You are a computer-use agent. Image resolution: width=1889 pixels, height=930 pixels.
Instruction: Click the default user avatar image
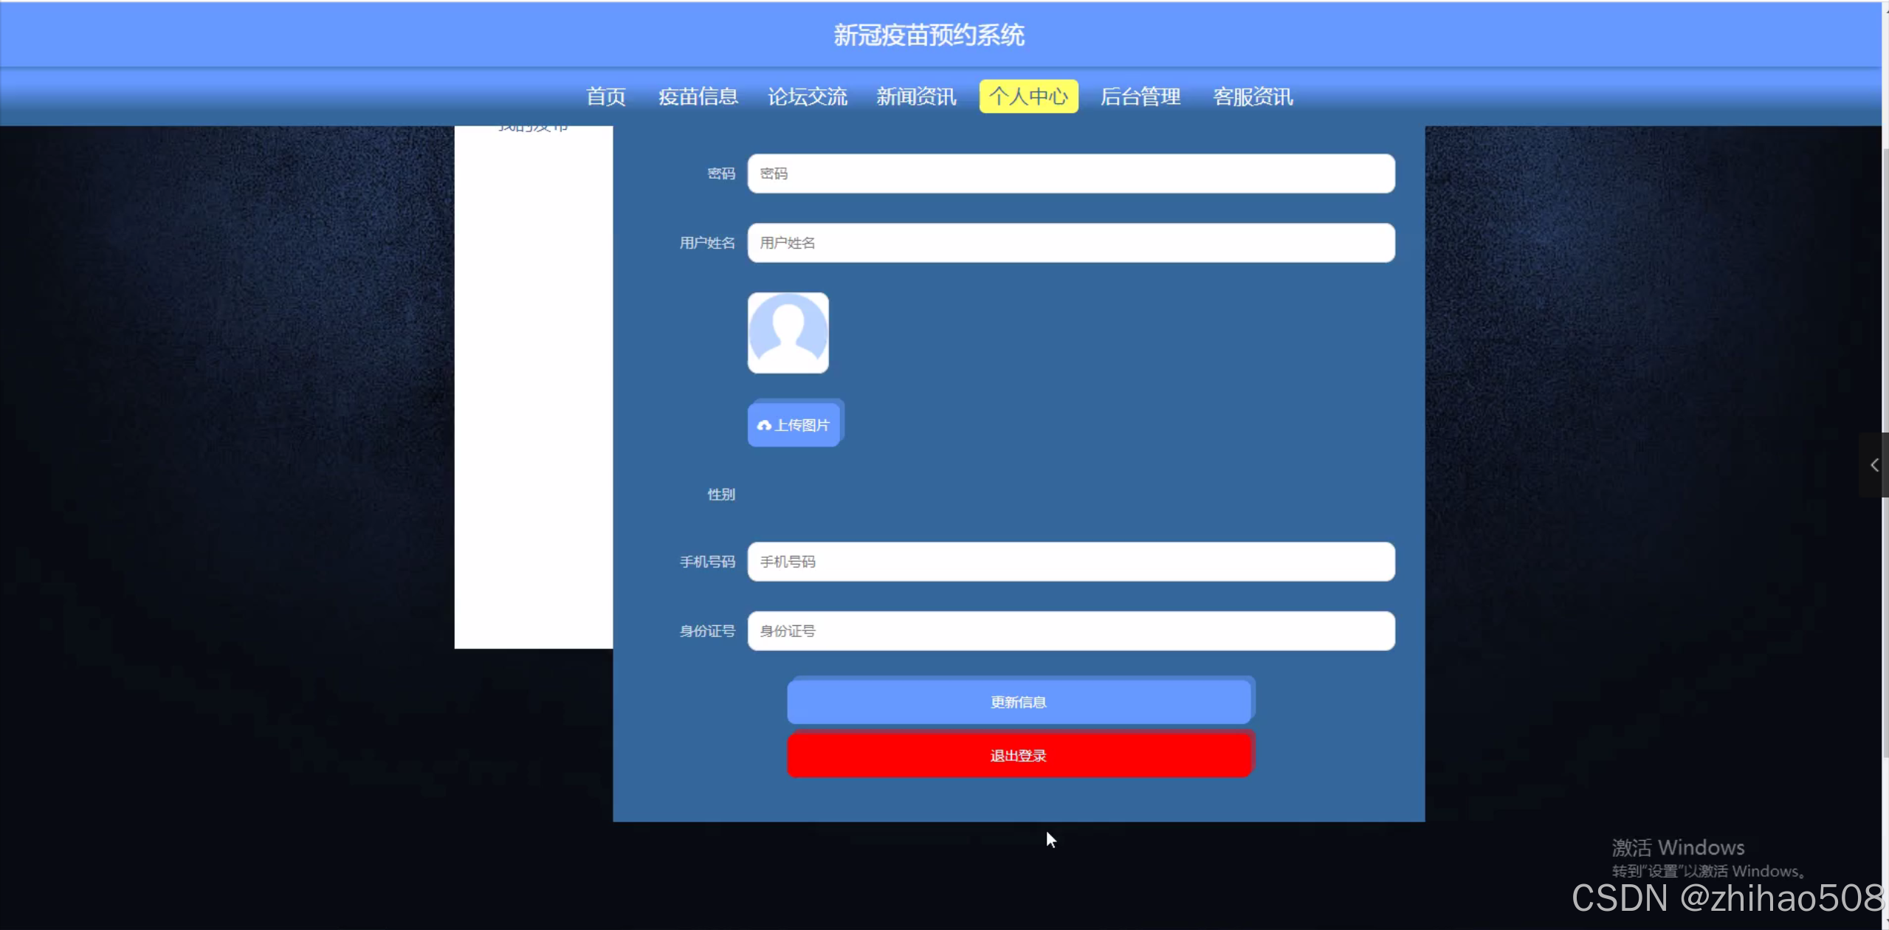[788, 333]
